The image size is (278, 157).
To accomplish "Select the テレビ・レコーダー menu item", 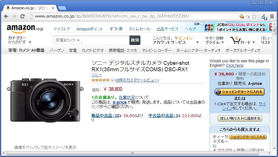I will (x=157, y=50).
